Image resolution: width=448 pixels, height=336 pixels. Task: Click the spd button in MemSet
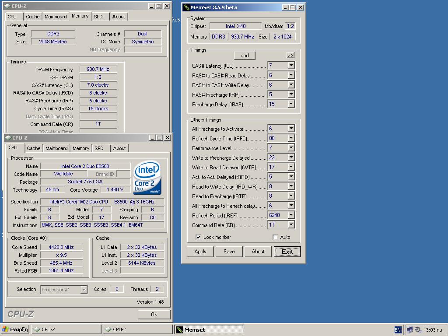pyautogui.click(x=245, y=56)
